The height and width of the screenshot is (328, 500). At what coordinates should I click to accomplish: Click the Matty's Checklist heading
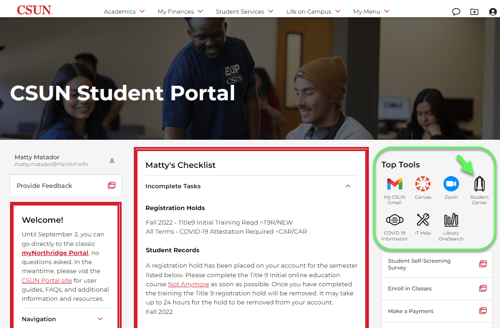181,165
